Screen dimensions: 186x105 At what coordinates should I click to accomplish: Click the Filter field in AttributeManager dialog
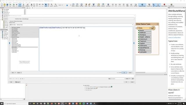[119, 79]
